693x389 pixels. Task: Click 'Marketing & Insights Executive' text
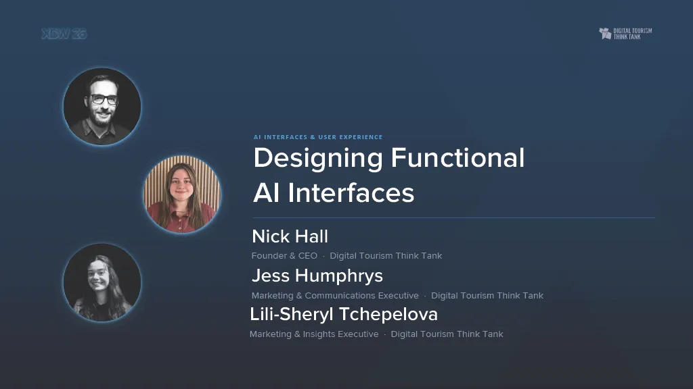coord(314,334)
